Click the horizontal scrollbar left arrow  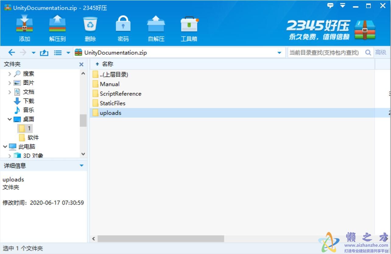(x=93, y=239)
